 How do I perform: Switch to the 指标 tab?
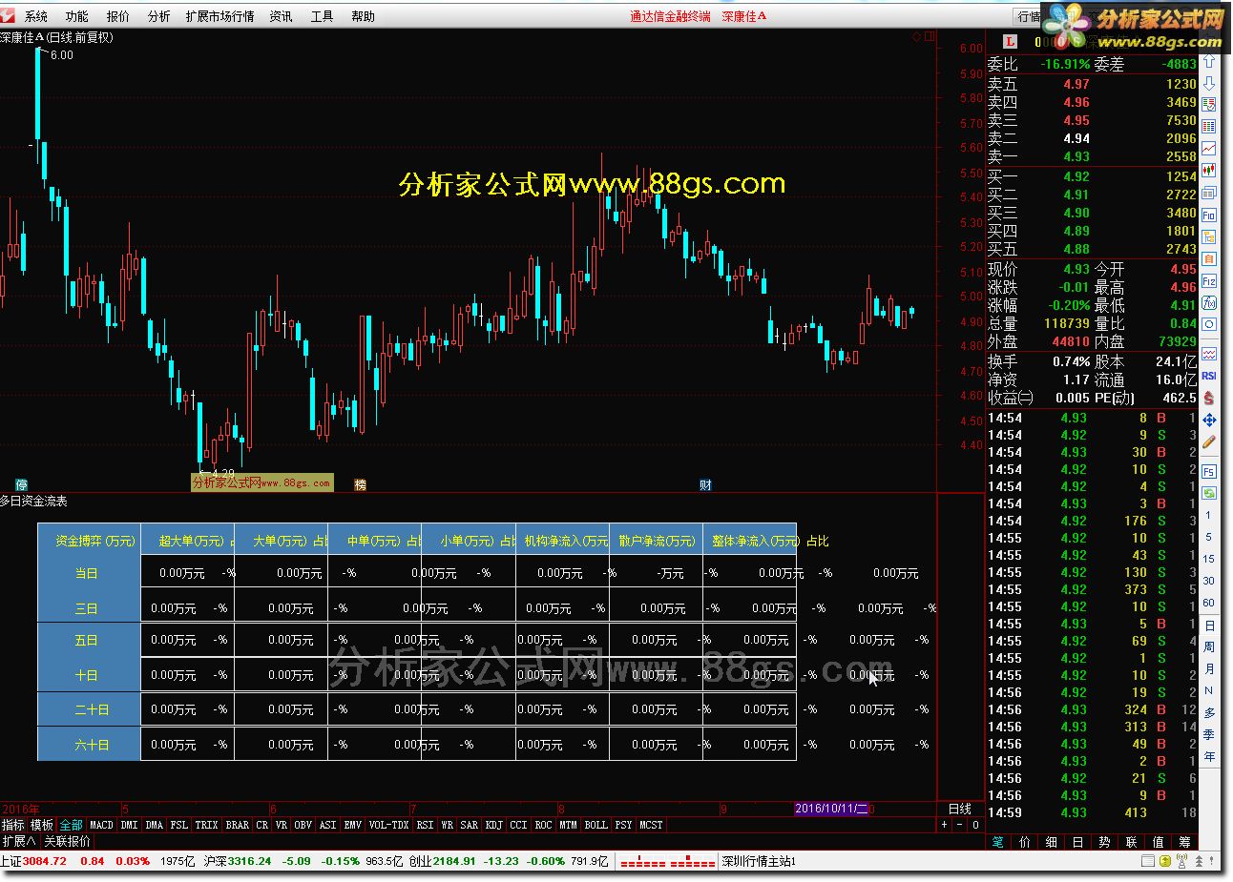click(x=13, y=825)
